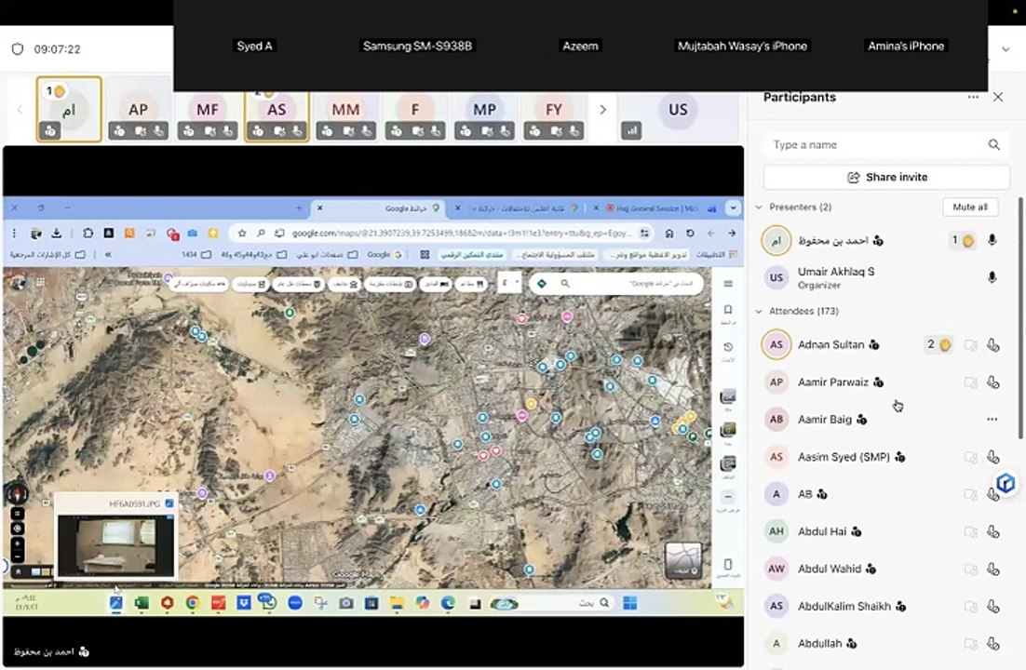The image size is (1026, 670).
Task: Reload the page in the shared browser
Action: click(x=690, y=233)
